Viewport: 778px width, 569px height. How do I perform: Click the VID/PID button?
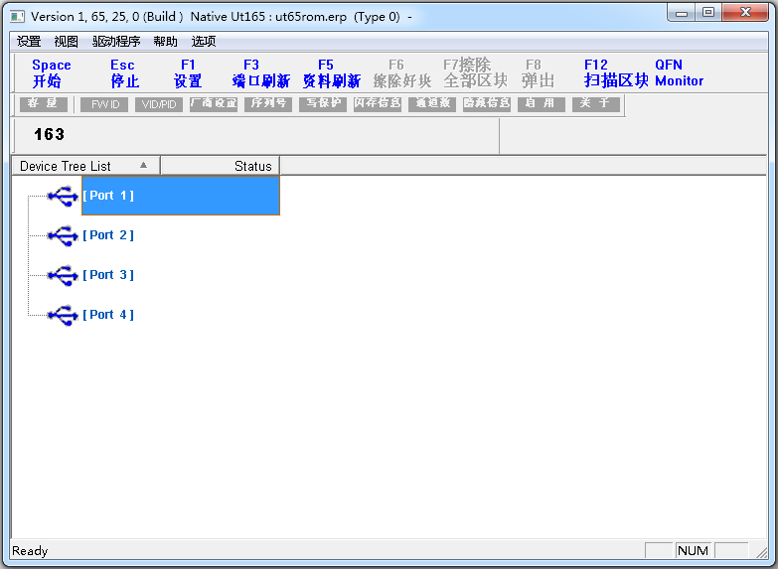pos(159,103)
